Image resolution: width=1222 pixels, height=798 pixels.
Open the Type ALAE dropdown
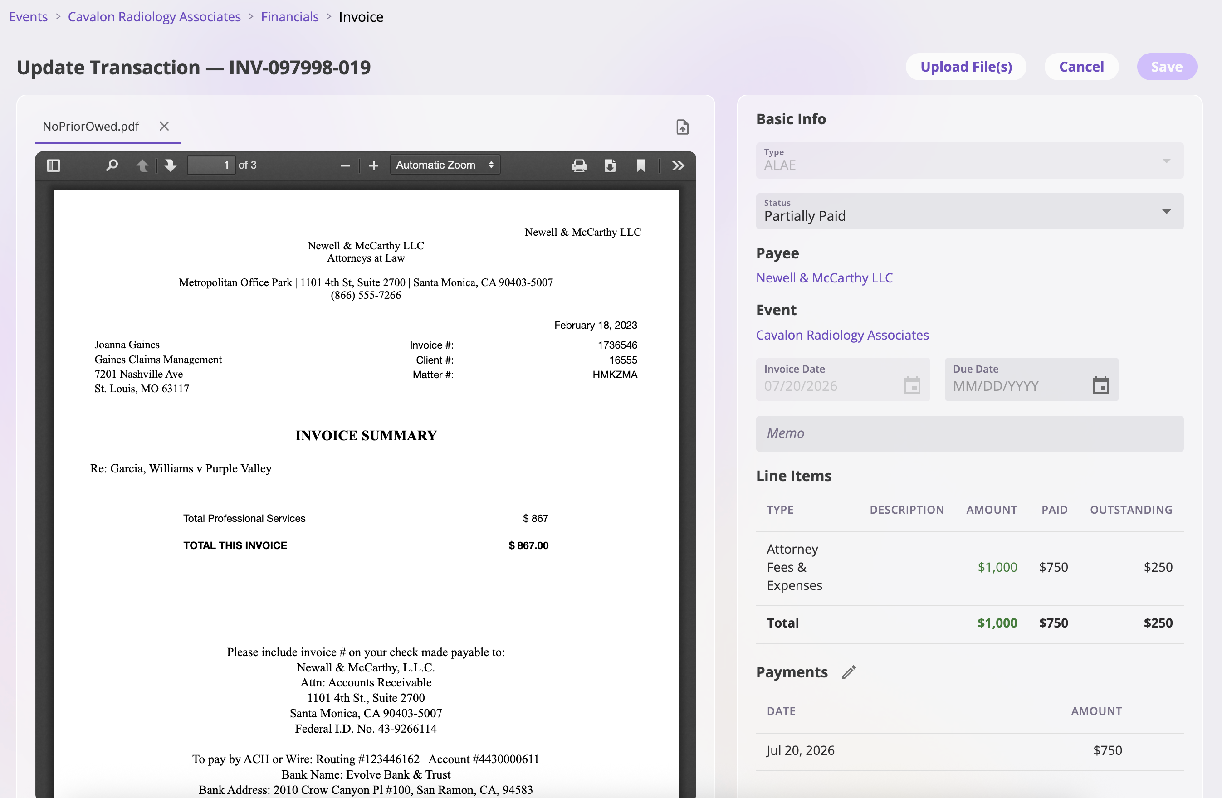[x=970, y=160]
